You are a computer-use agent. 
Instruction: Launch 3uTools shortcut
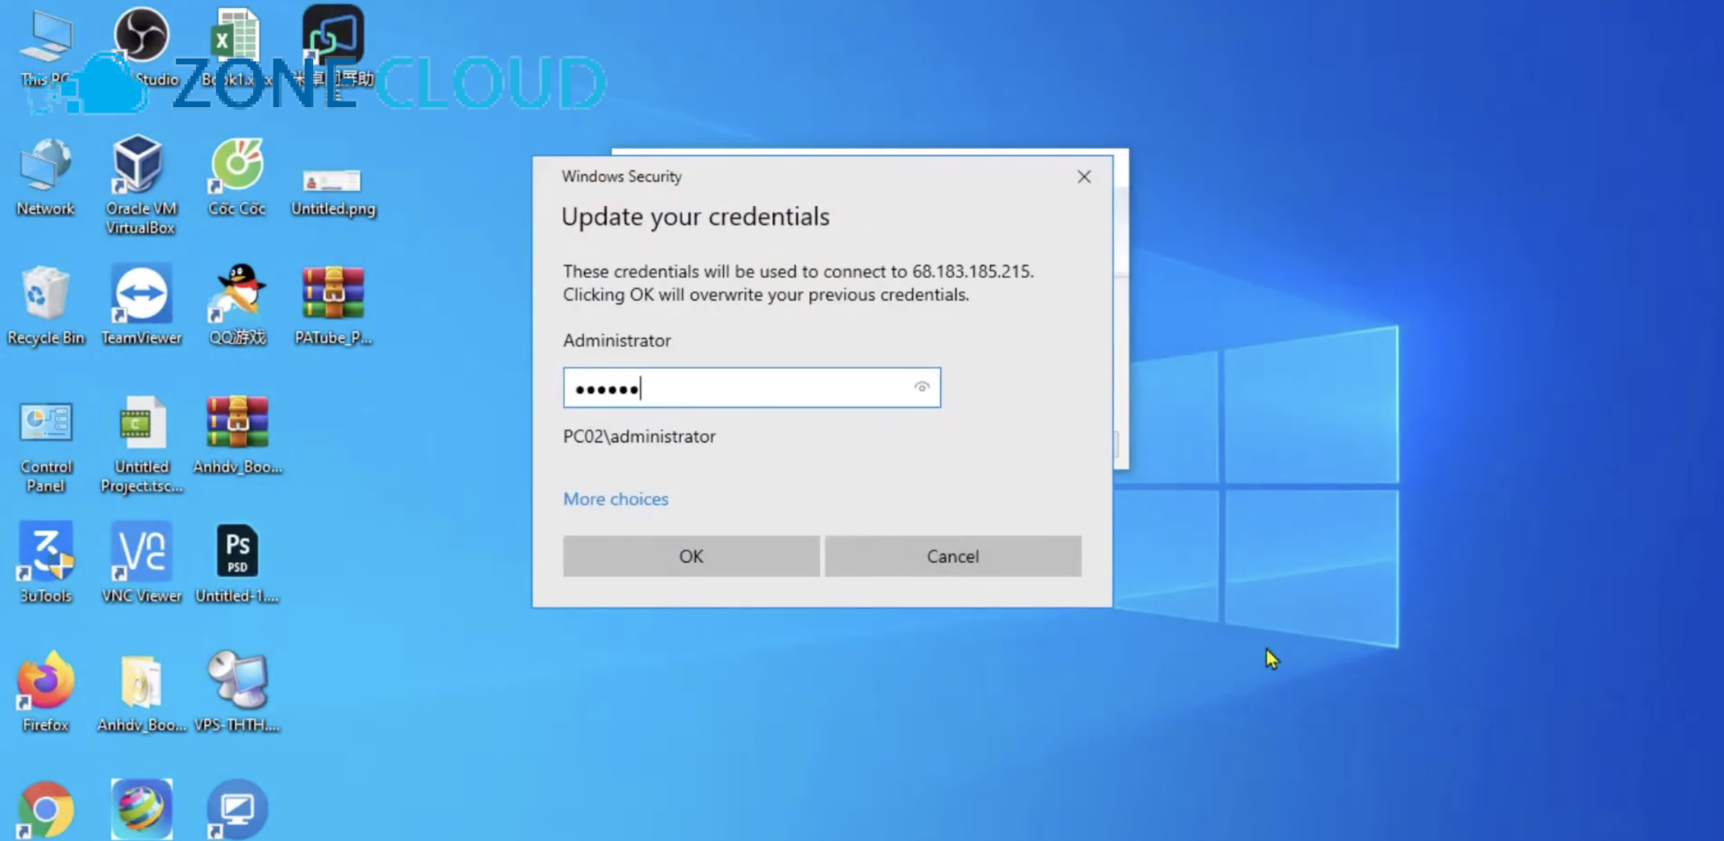click(46, 563)
